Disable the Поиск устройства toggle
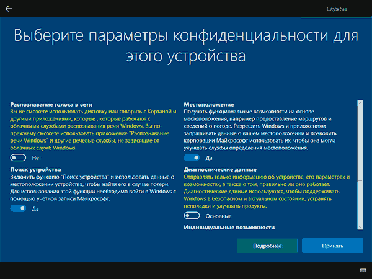This screenshot has width=372, height=279. coord(18,208)
